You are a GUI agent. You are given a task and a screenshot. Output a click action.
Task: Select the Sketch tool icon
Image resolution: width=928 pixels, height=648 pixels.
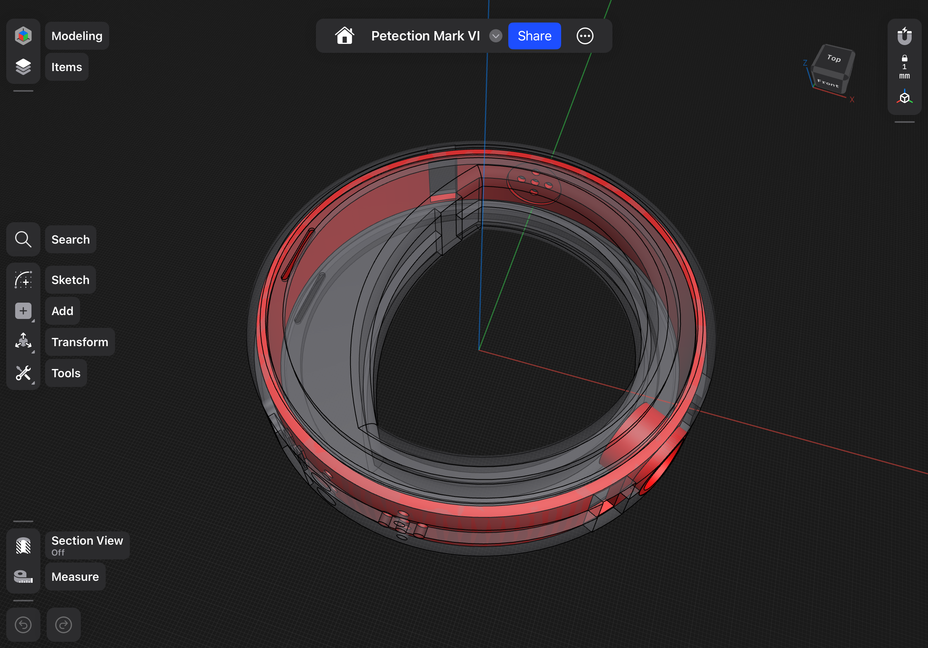pyautogui.click(x=23, y=280)
